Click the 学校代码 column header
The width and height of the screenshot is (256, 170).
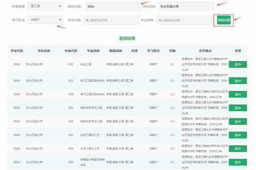(x=17, y=51)
